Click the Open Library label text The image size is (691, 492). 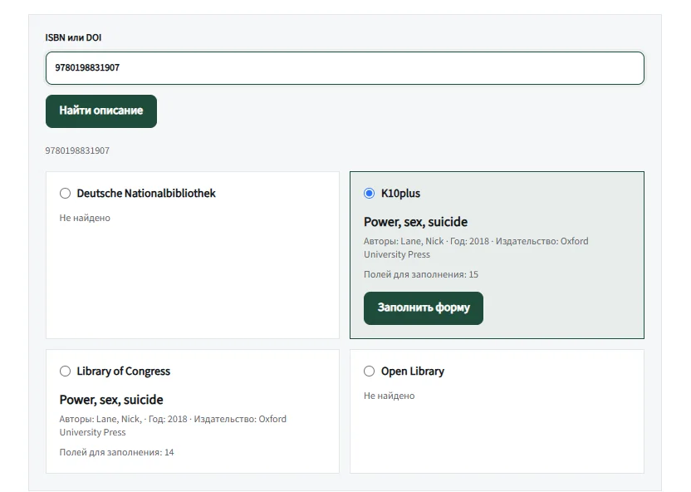(x=413, y=371)
